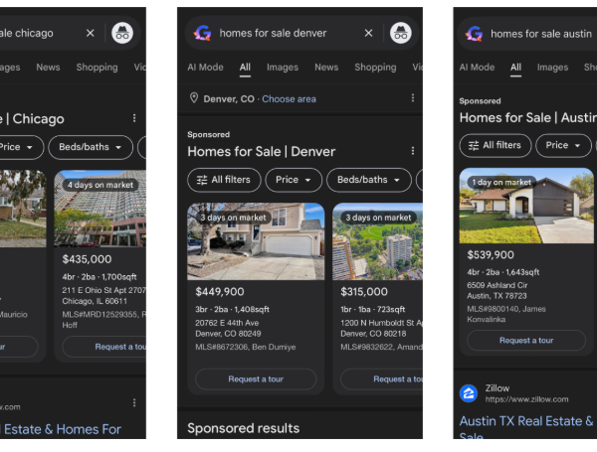Screen dimensions: 597x452
Task: Open All filters in Austin panel
Action: tap(496, 145)
